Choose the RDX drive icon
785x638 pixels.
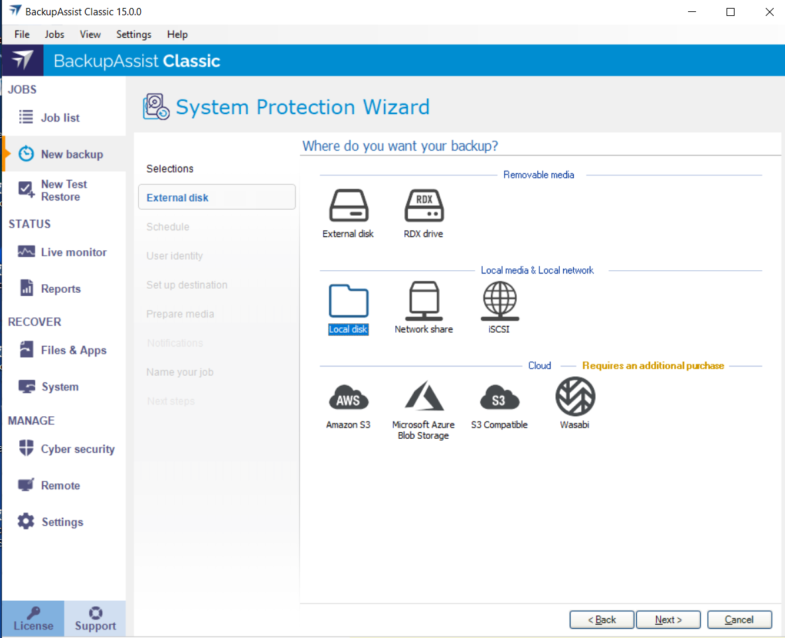(x=424, y=206)
